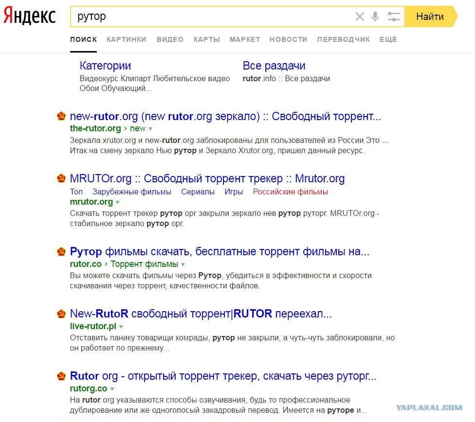Click favicon beside Rutor org открытый result

tap(61, 376)
